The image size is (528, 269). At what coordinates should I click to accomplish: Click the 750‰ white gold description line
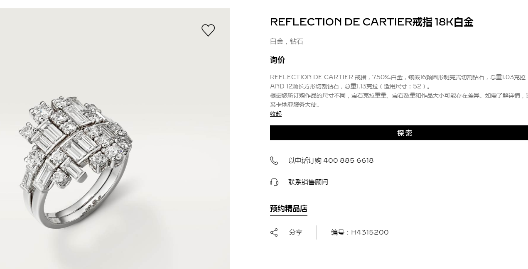[398, 77]
